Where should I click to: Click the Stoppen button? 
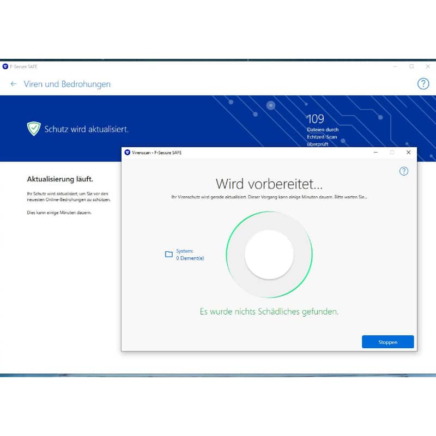click(x=387, y=342)
